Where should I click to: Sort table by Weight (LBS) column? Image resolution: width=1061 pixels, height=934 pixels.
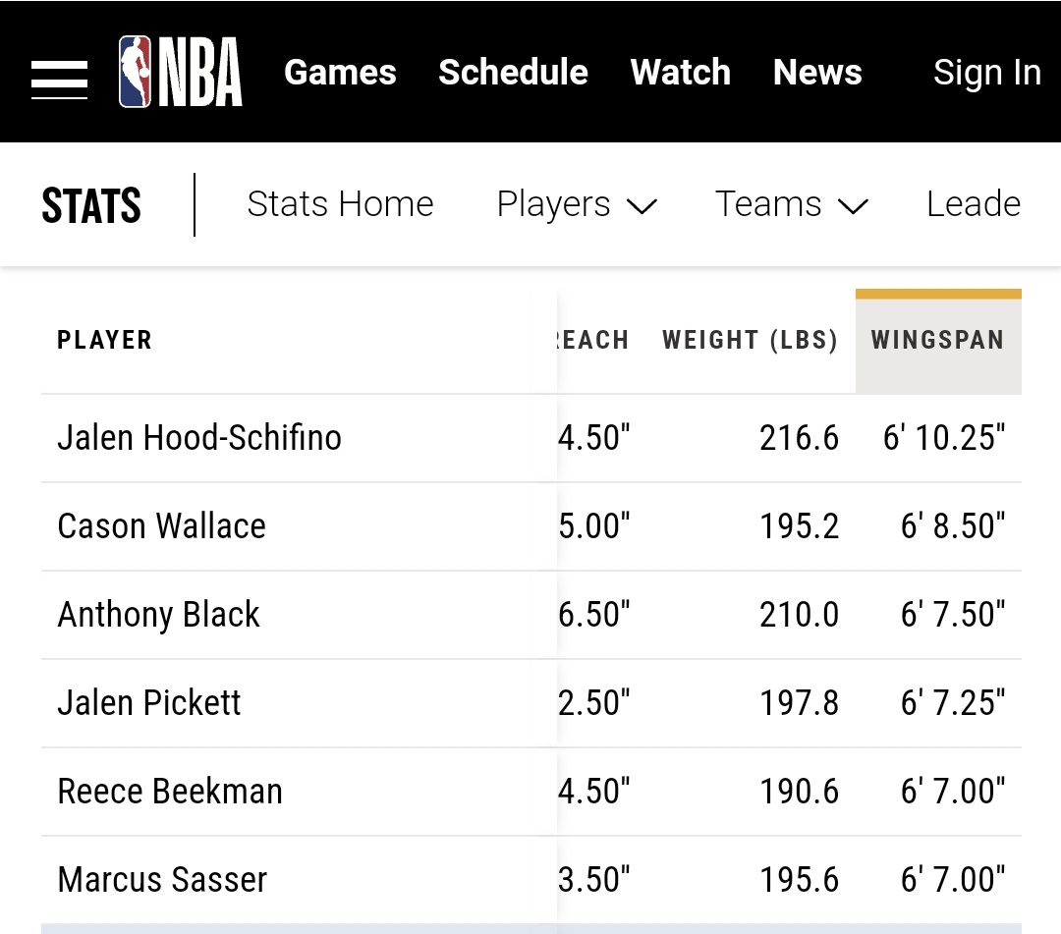pos(750,341)
